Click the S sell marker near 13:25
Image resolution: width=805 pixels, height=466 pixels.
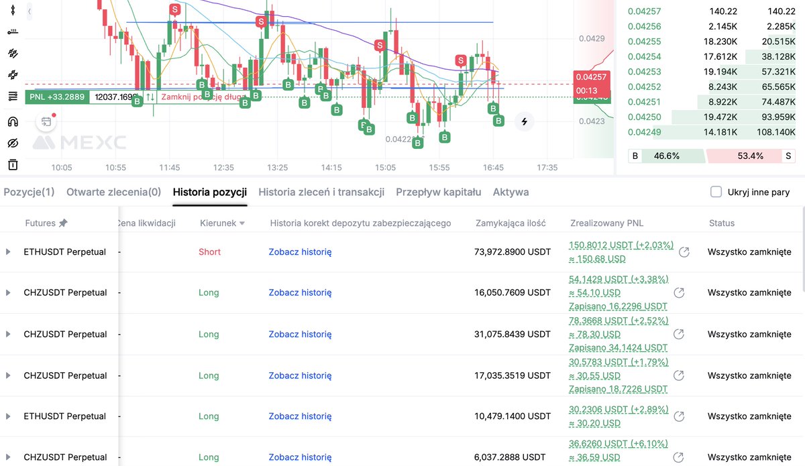point(260,22)
